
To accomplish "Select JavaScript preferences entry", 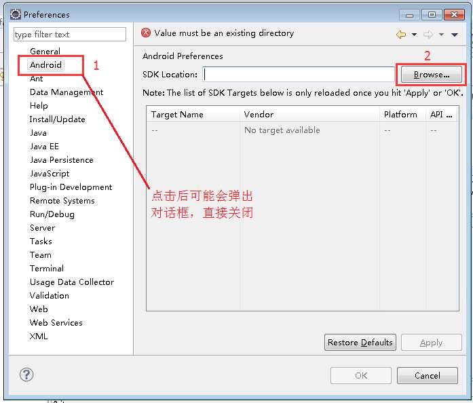I will 50,174.
